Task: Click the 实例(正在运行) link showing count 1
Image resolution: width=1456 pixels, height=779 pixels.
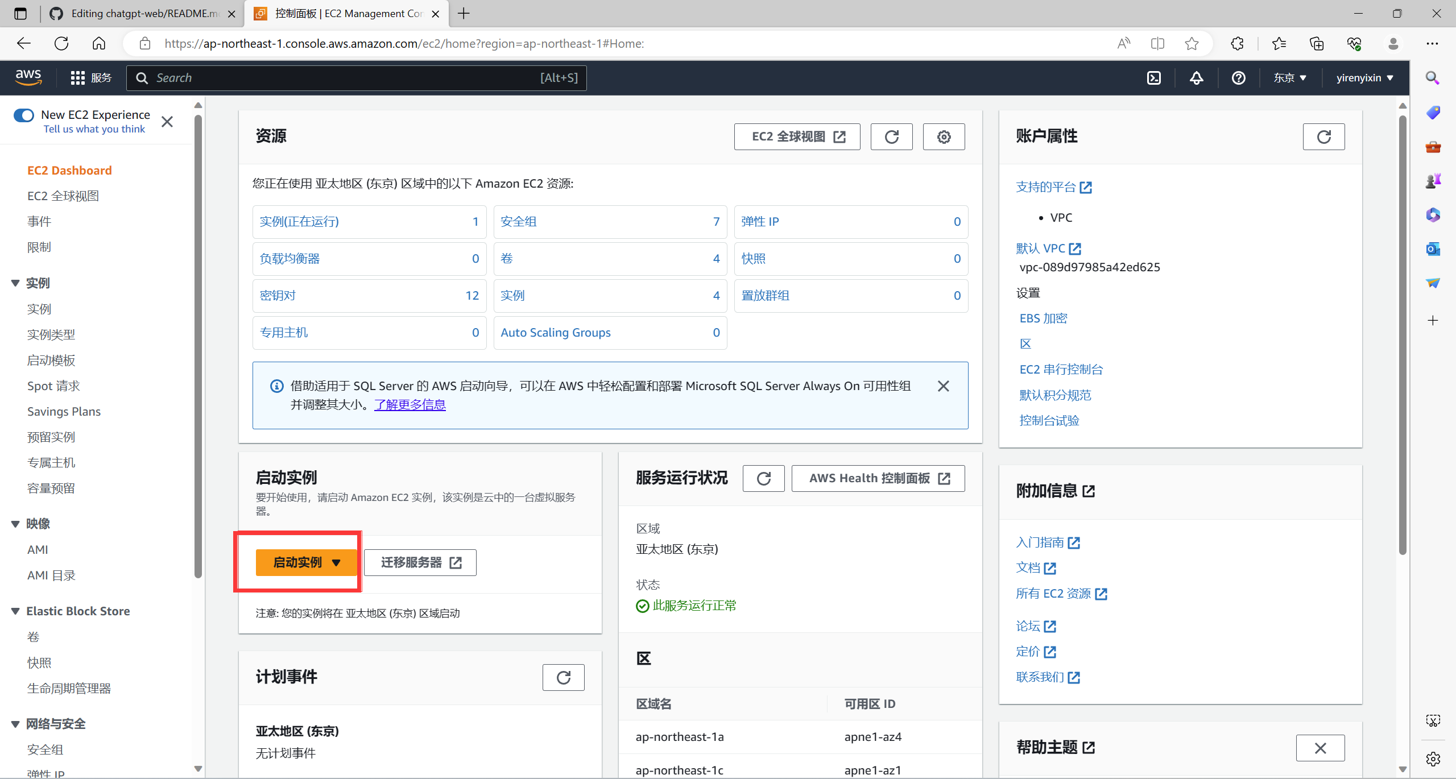Action: [x=300, y=221]
